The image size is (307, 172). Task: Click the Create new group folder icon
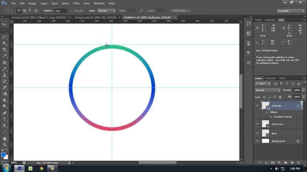click(x=286, y=162)
